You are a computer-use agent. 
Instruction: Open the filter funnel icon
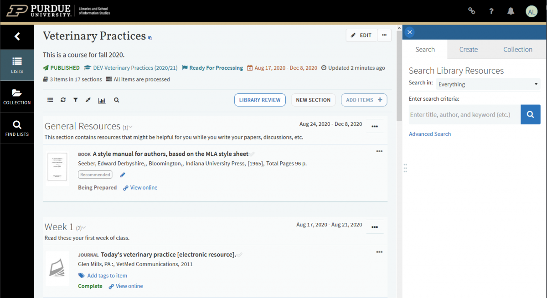coord(76,100)
